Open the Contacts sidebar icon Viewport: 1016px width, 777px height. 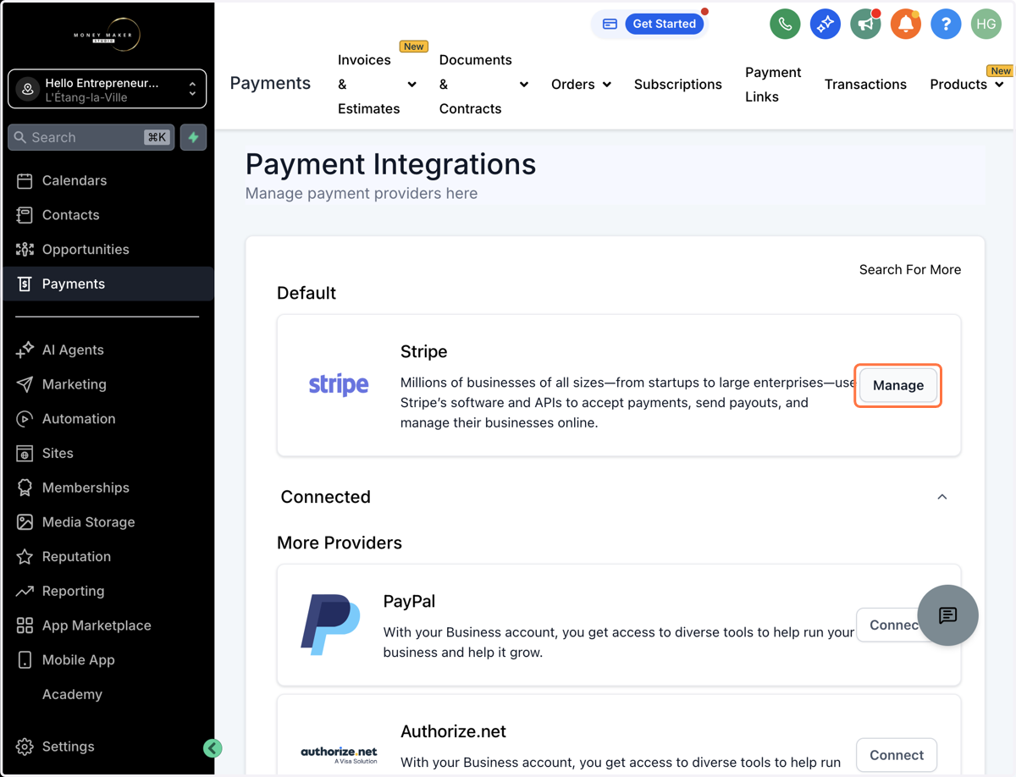coord(25,215)
